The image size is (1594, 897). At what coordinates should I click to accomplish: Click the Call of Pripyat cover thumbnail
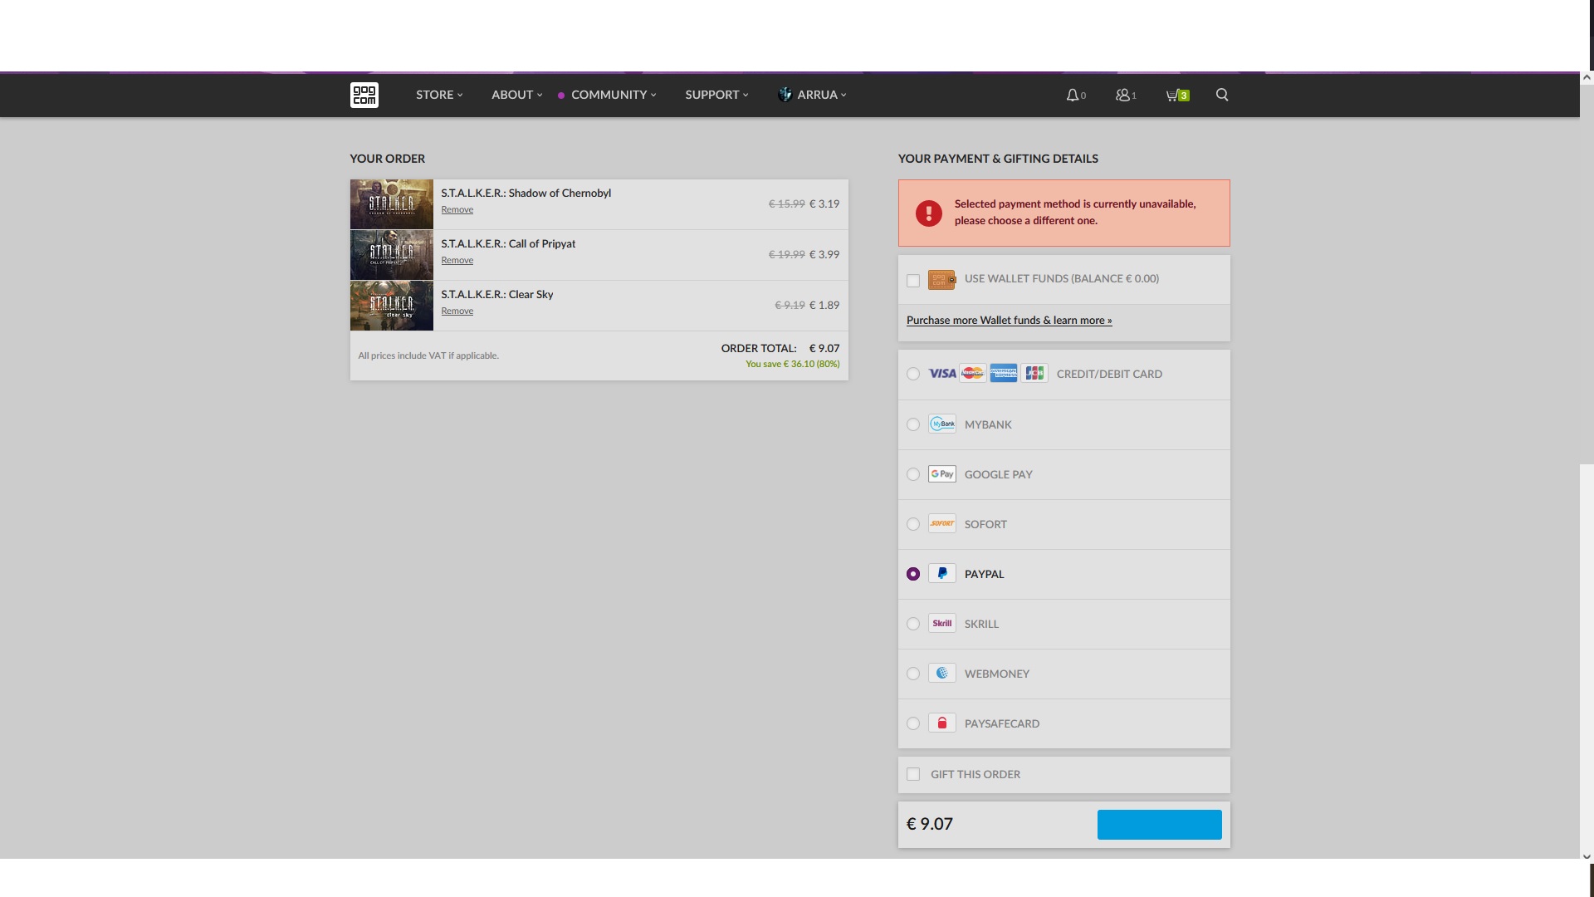(x=392, y=255)
